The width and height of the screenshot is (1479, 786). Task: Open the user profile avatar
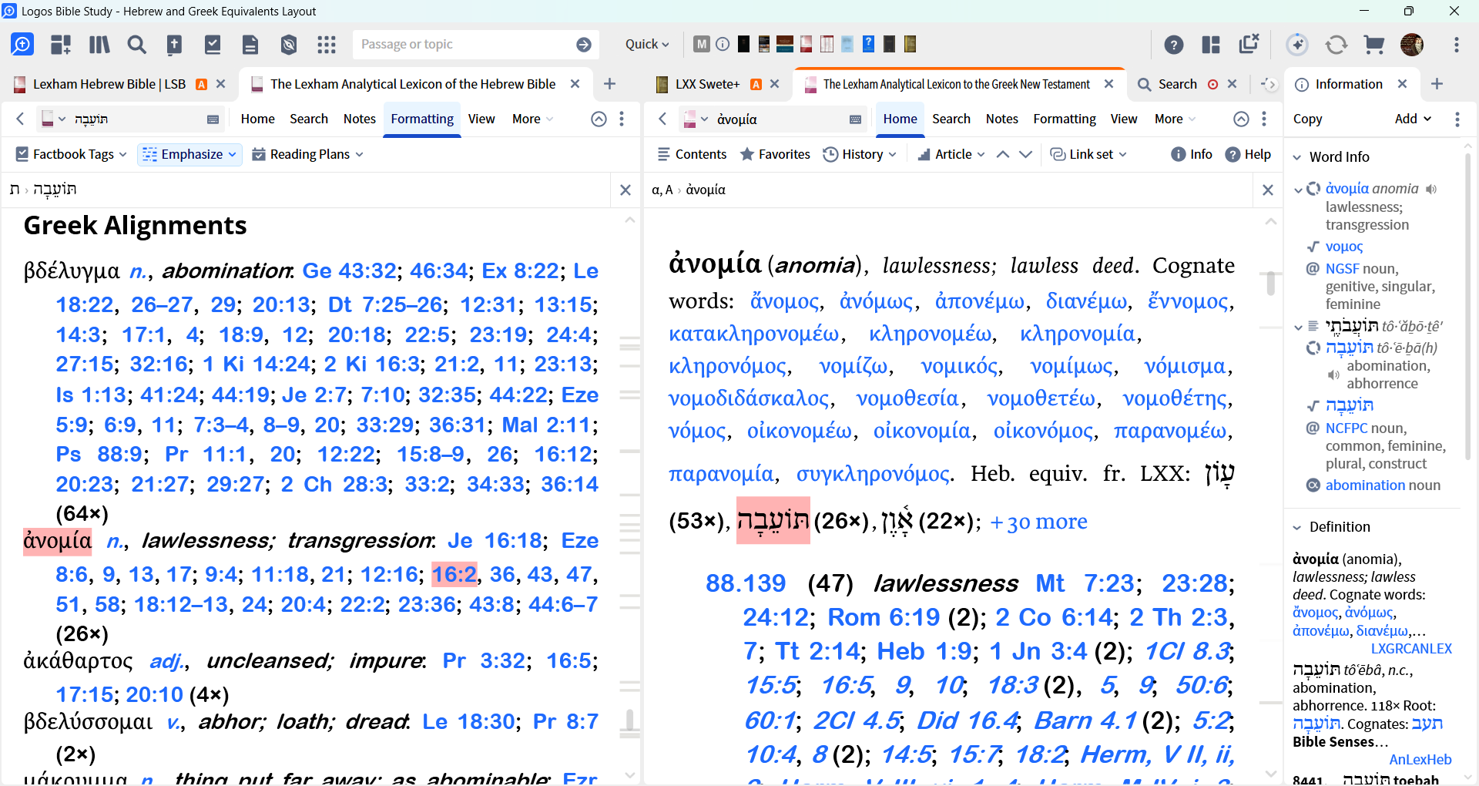coord(1412,45)
